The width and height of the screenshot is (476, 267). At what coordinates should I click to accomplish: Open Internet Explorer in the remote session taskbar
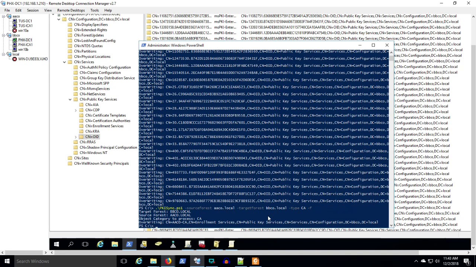(100, 244)
